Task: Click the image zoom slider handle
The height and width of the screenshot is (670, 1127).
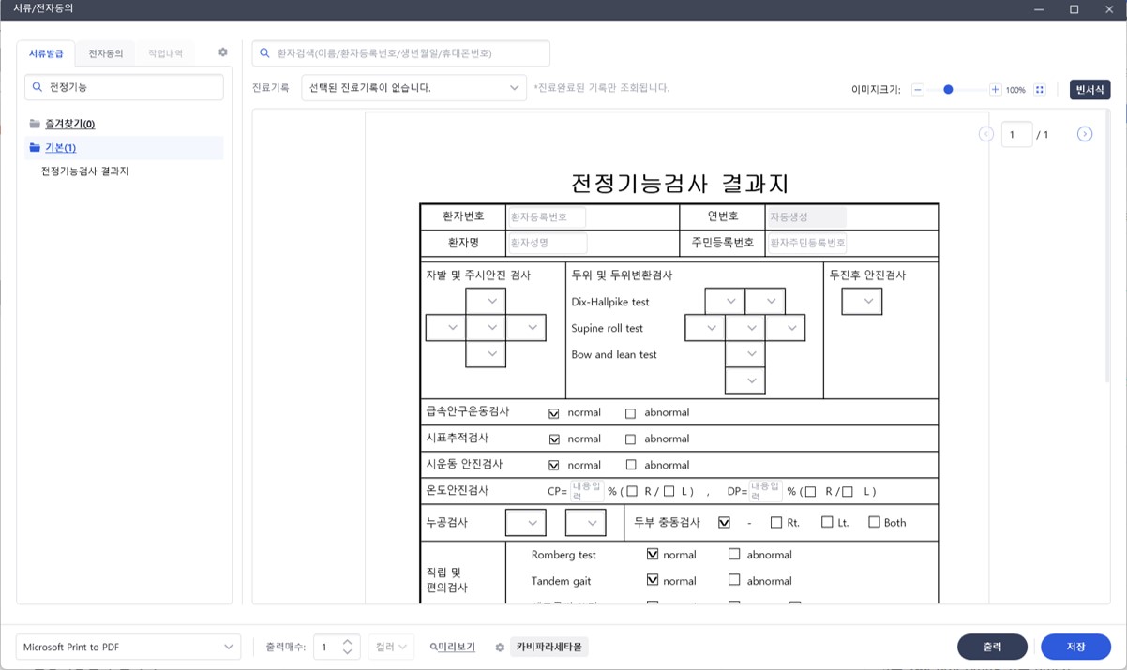Action: pos(948,89)
